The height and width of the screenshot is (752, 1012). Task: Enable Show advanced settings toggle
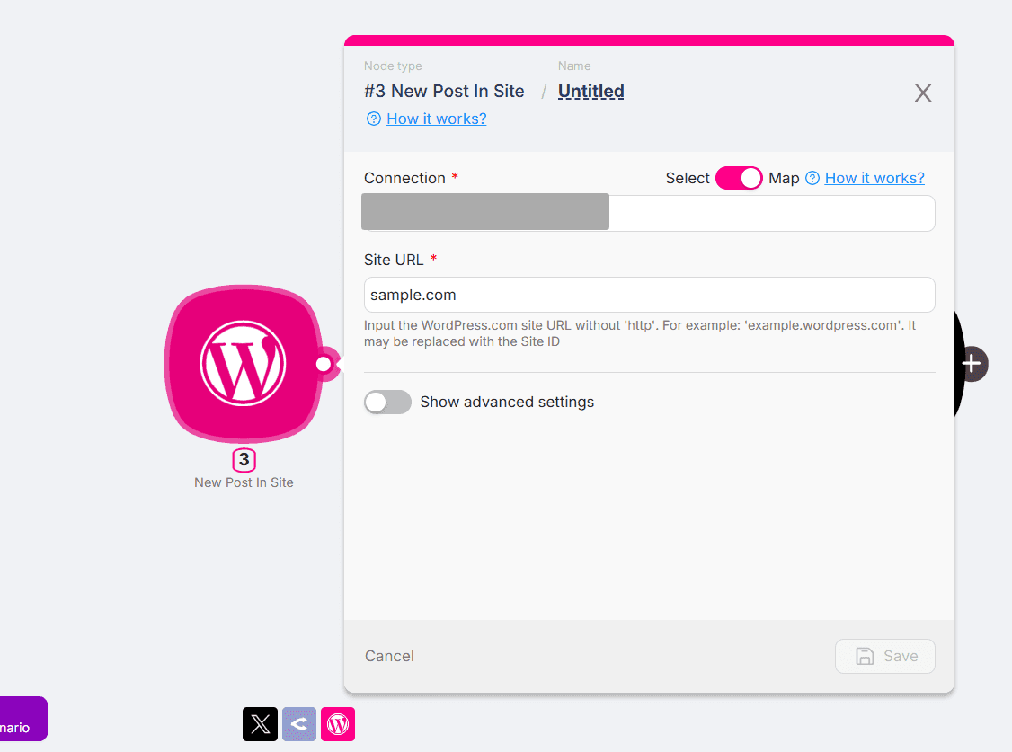(387, 402)
